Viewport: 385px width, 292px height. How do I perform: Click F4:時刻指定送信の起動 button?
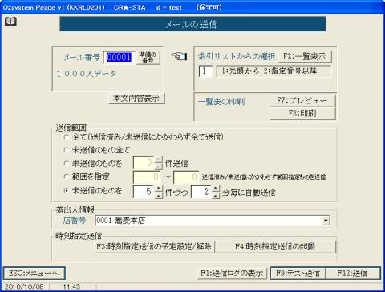tap(275, 246)
